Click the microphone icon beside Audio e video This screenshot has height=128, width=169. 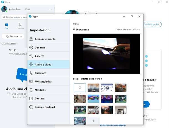coord(31,64)
